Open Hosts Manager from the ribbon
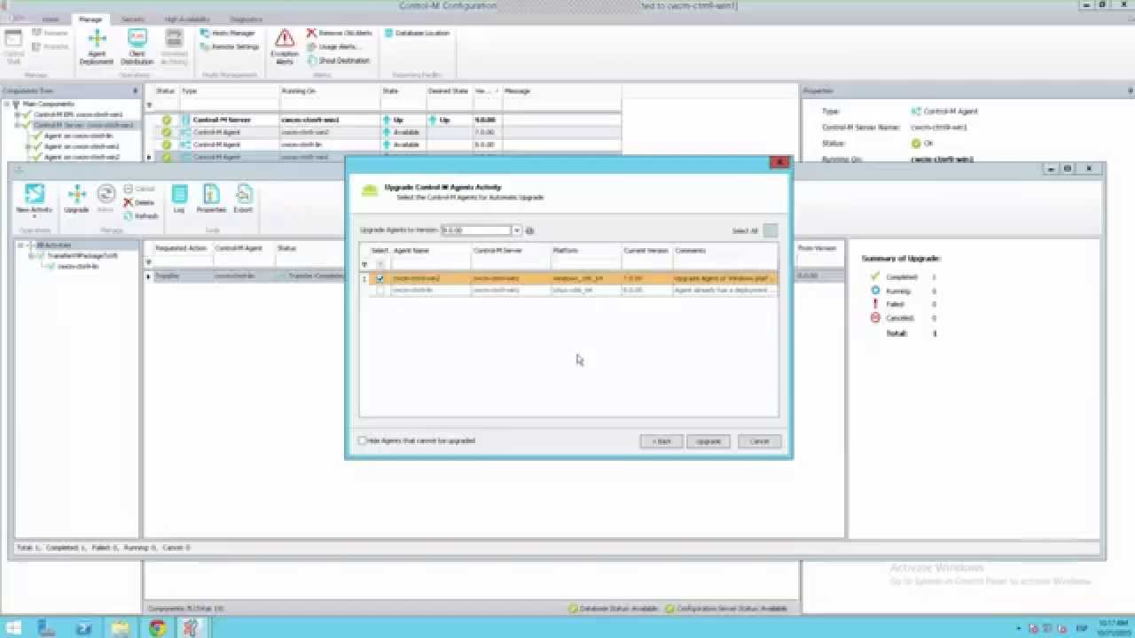Viewport: 1135px width, 638px height. tap(229, 33)
